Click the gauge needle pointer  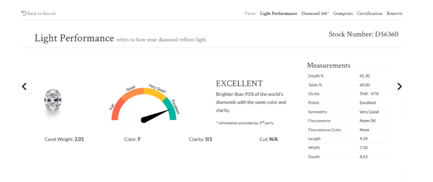pos(155,116)
